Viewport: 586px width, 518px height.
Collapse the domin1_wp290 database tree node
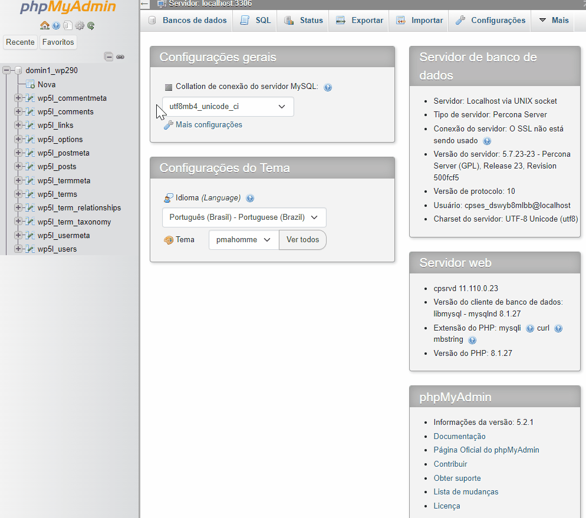[x=6, y=70]
